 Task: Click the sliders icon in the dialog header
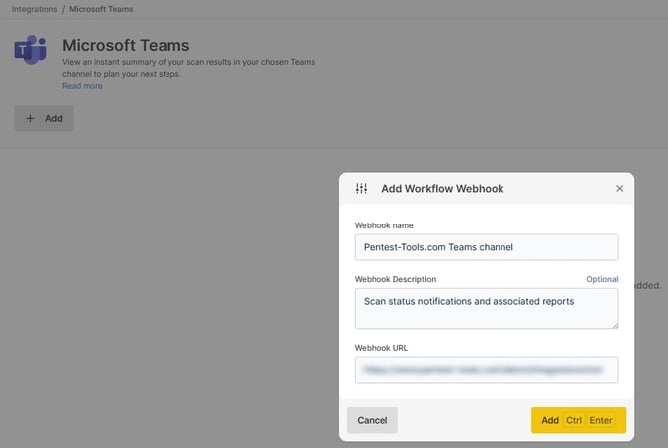361,188
